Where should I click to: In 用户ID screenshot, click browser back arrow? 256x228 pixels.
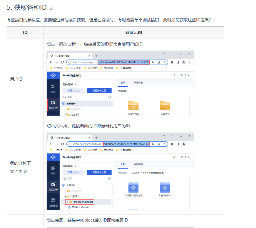(51, 62)
